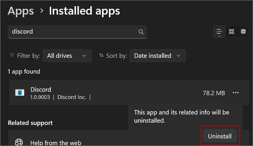
Task: Switch to grid view layout
Action: point(231,32)
